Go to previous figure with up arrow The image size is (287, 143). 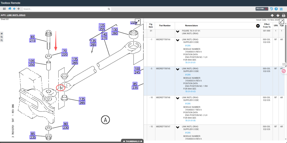point(272,15)
